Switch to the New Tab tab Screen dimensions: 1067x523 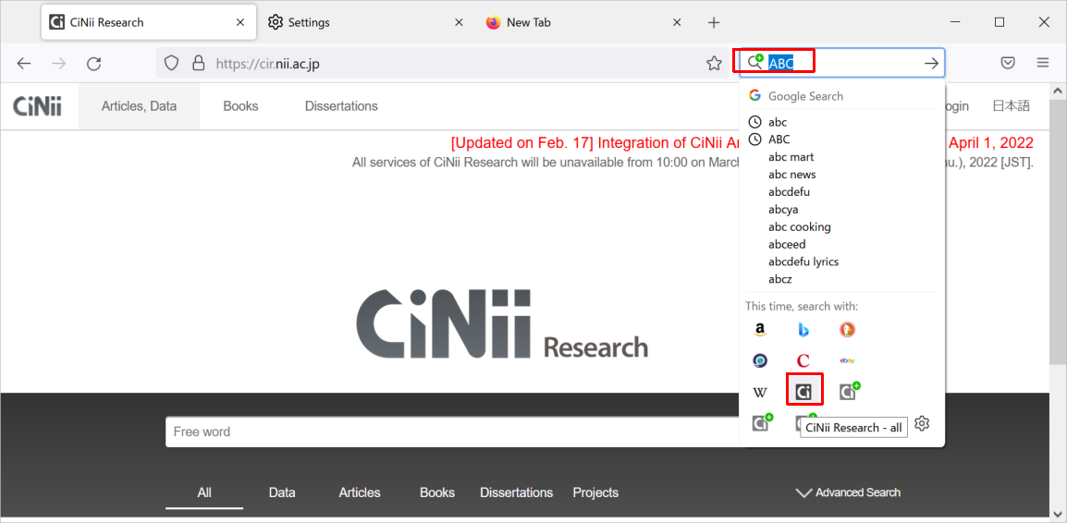tap(585, 22)
